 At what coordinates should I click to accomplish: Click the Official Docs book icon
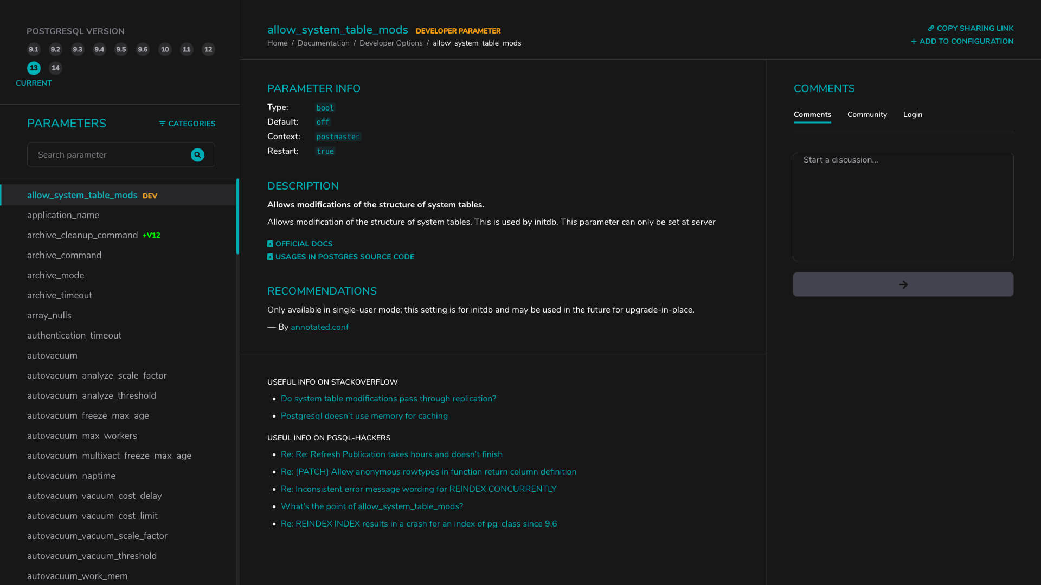[270, 244]
